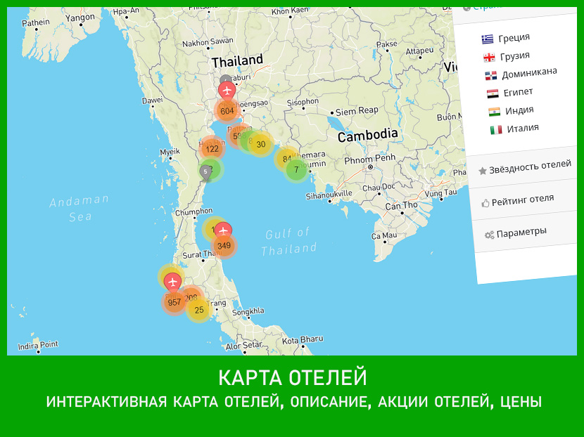Choose Италия from the country list
The width and height of the screenshot is (584, 437).
tap(523, 128)
